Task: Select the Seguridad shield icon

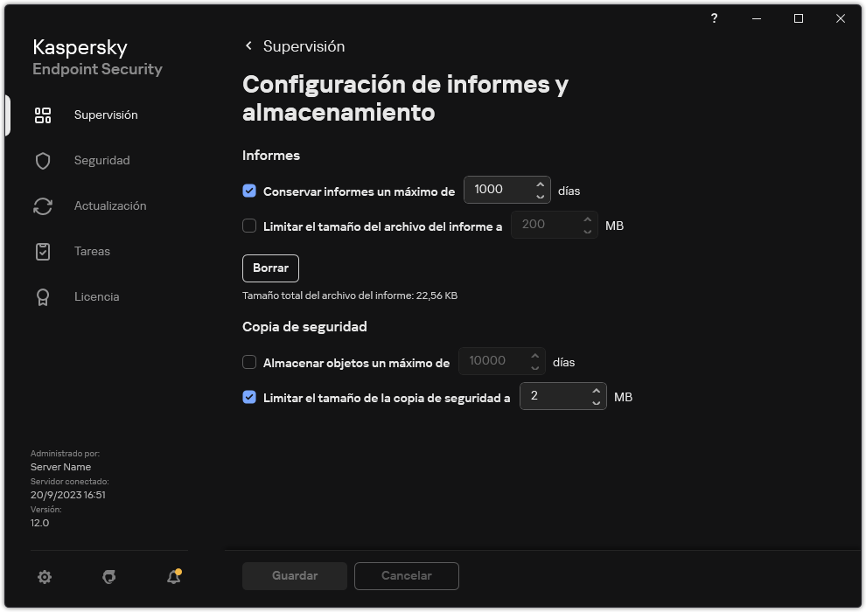Action: [42, 160]
